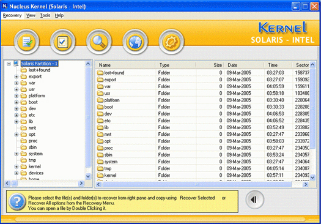The height and width of the screenshot is (224, 321).
Task: Open the gear settings toolbar icon
Action: click(x=171, y=42)
